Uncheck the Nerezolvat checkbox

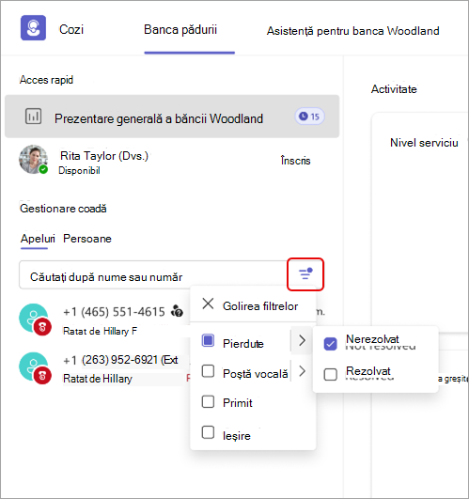tap(330, 344)
